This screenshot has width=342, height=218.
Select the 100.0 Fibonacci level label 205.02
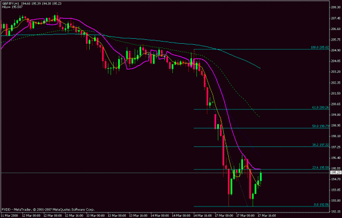click(320, 47)
